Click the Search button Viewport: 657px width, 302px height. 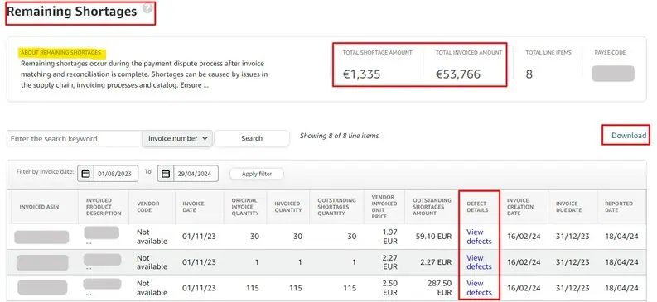click(252, 138)
